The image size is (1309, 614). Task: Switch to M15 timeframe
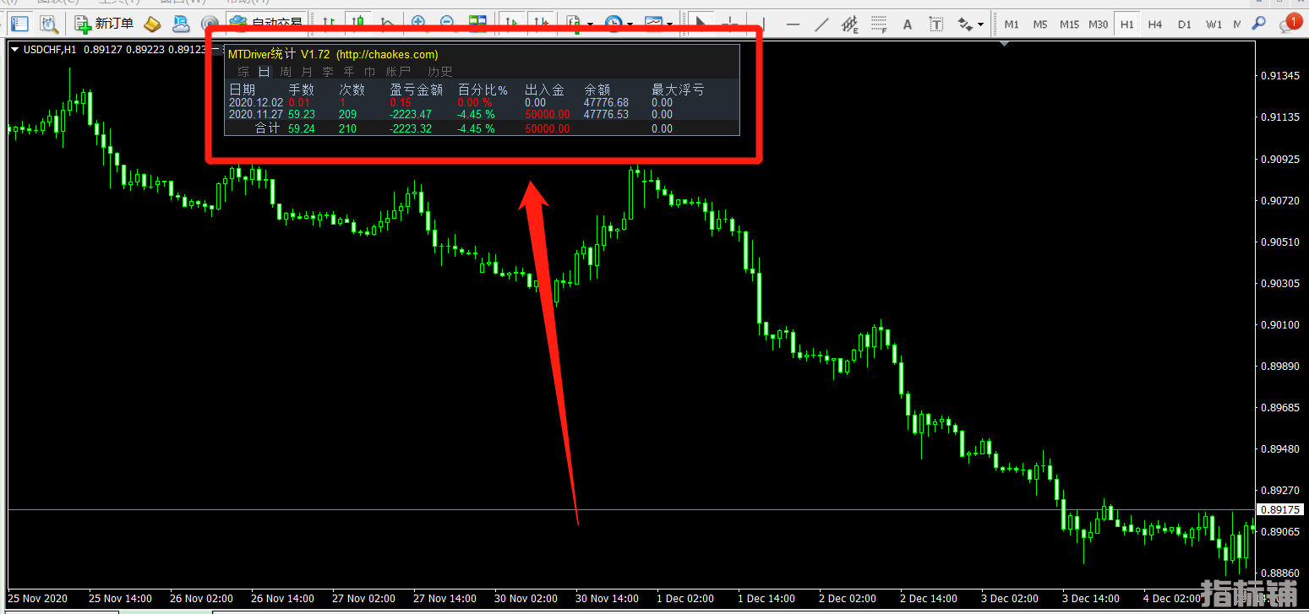click(x=1069, y=24)
